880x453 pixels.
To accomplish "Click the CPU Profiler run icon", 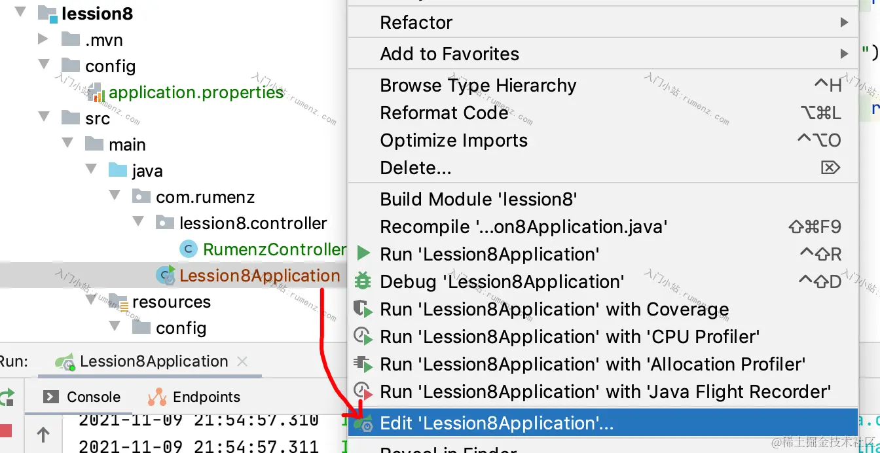I will (x=362, y=336).
